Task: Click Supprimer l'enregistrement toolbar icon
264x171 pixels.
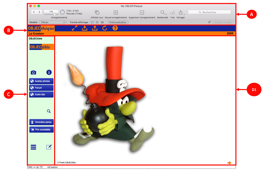Action: pyautogui.click(x=142, y=12)
